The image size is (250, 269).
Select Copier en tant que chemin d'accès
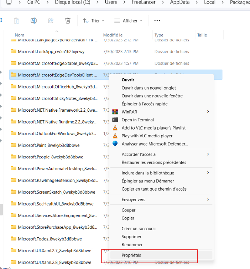154,189
